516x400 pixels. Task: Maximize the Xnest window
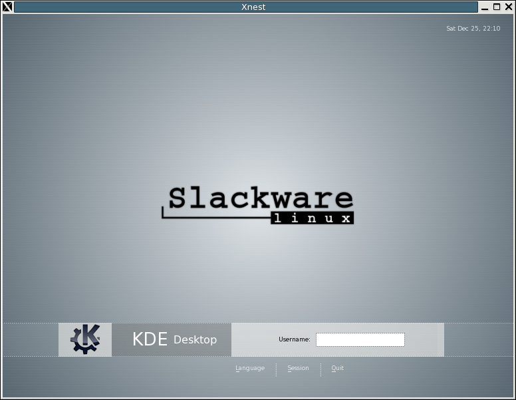(497, 7)
